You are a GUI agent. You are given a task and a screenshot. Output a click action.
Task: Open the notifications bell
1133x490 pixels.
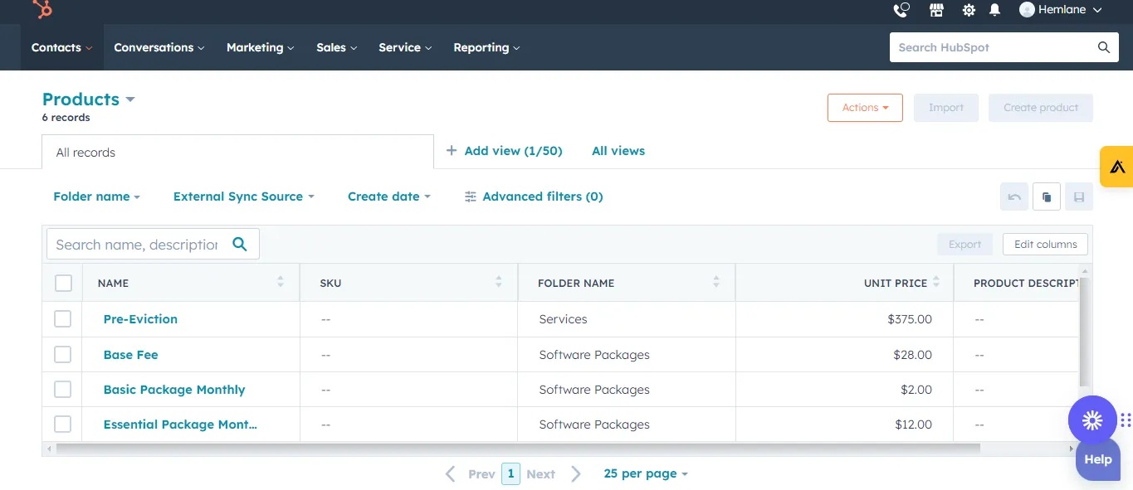point(994,10)
